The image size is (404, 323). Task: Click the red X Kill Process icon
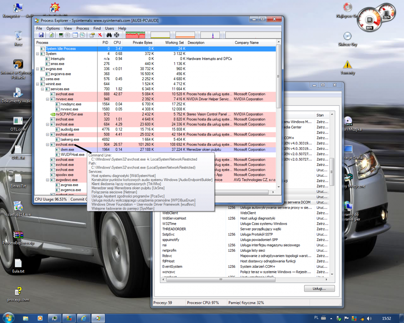(x=100, y=35)
